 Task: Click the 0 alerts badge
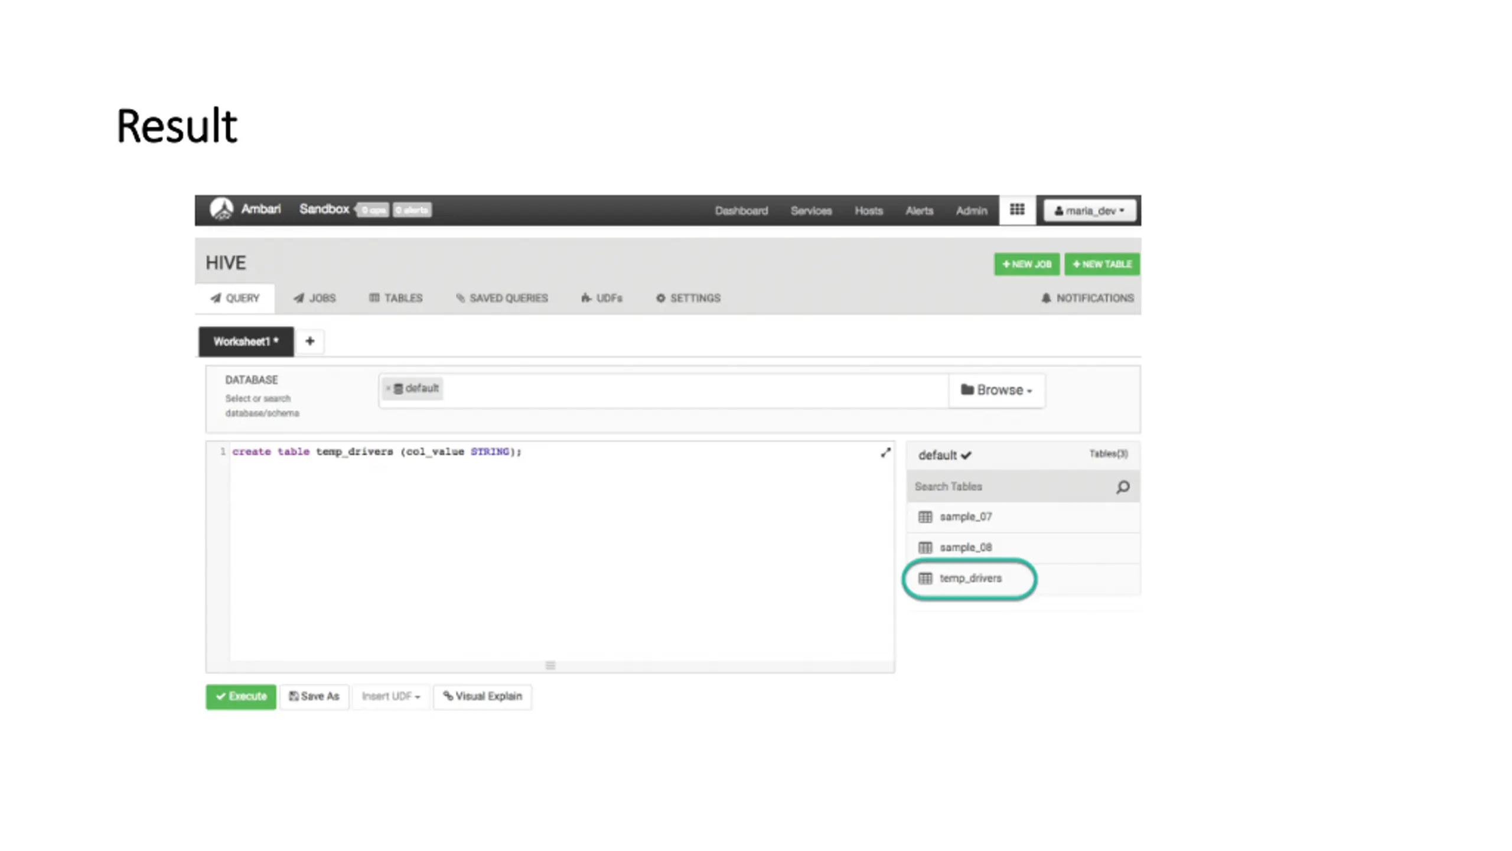coord(412,210)
